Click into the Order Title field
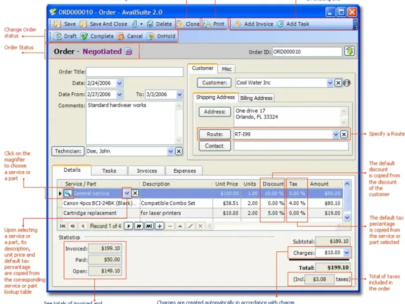 pos(135,72)
